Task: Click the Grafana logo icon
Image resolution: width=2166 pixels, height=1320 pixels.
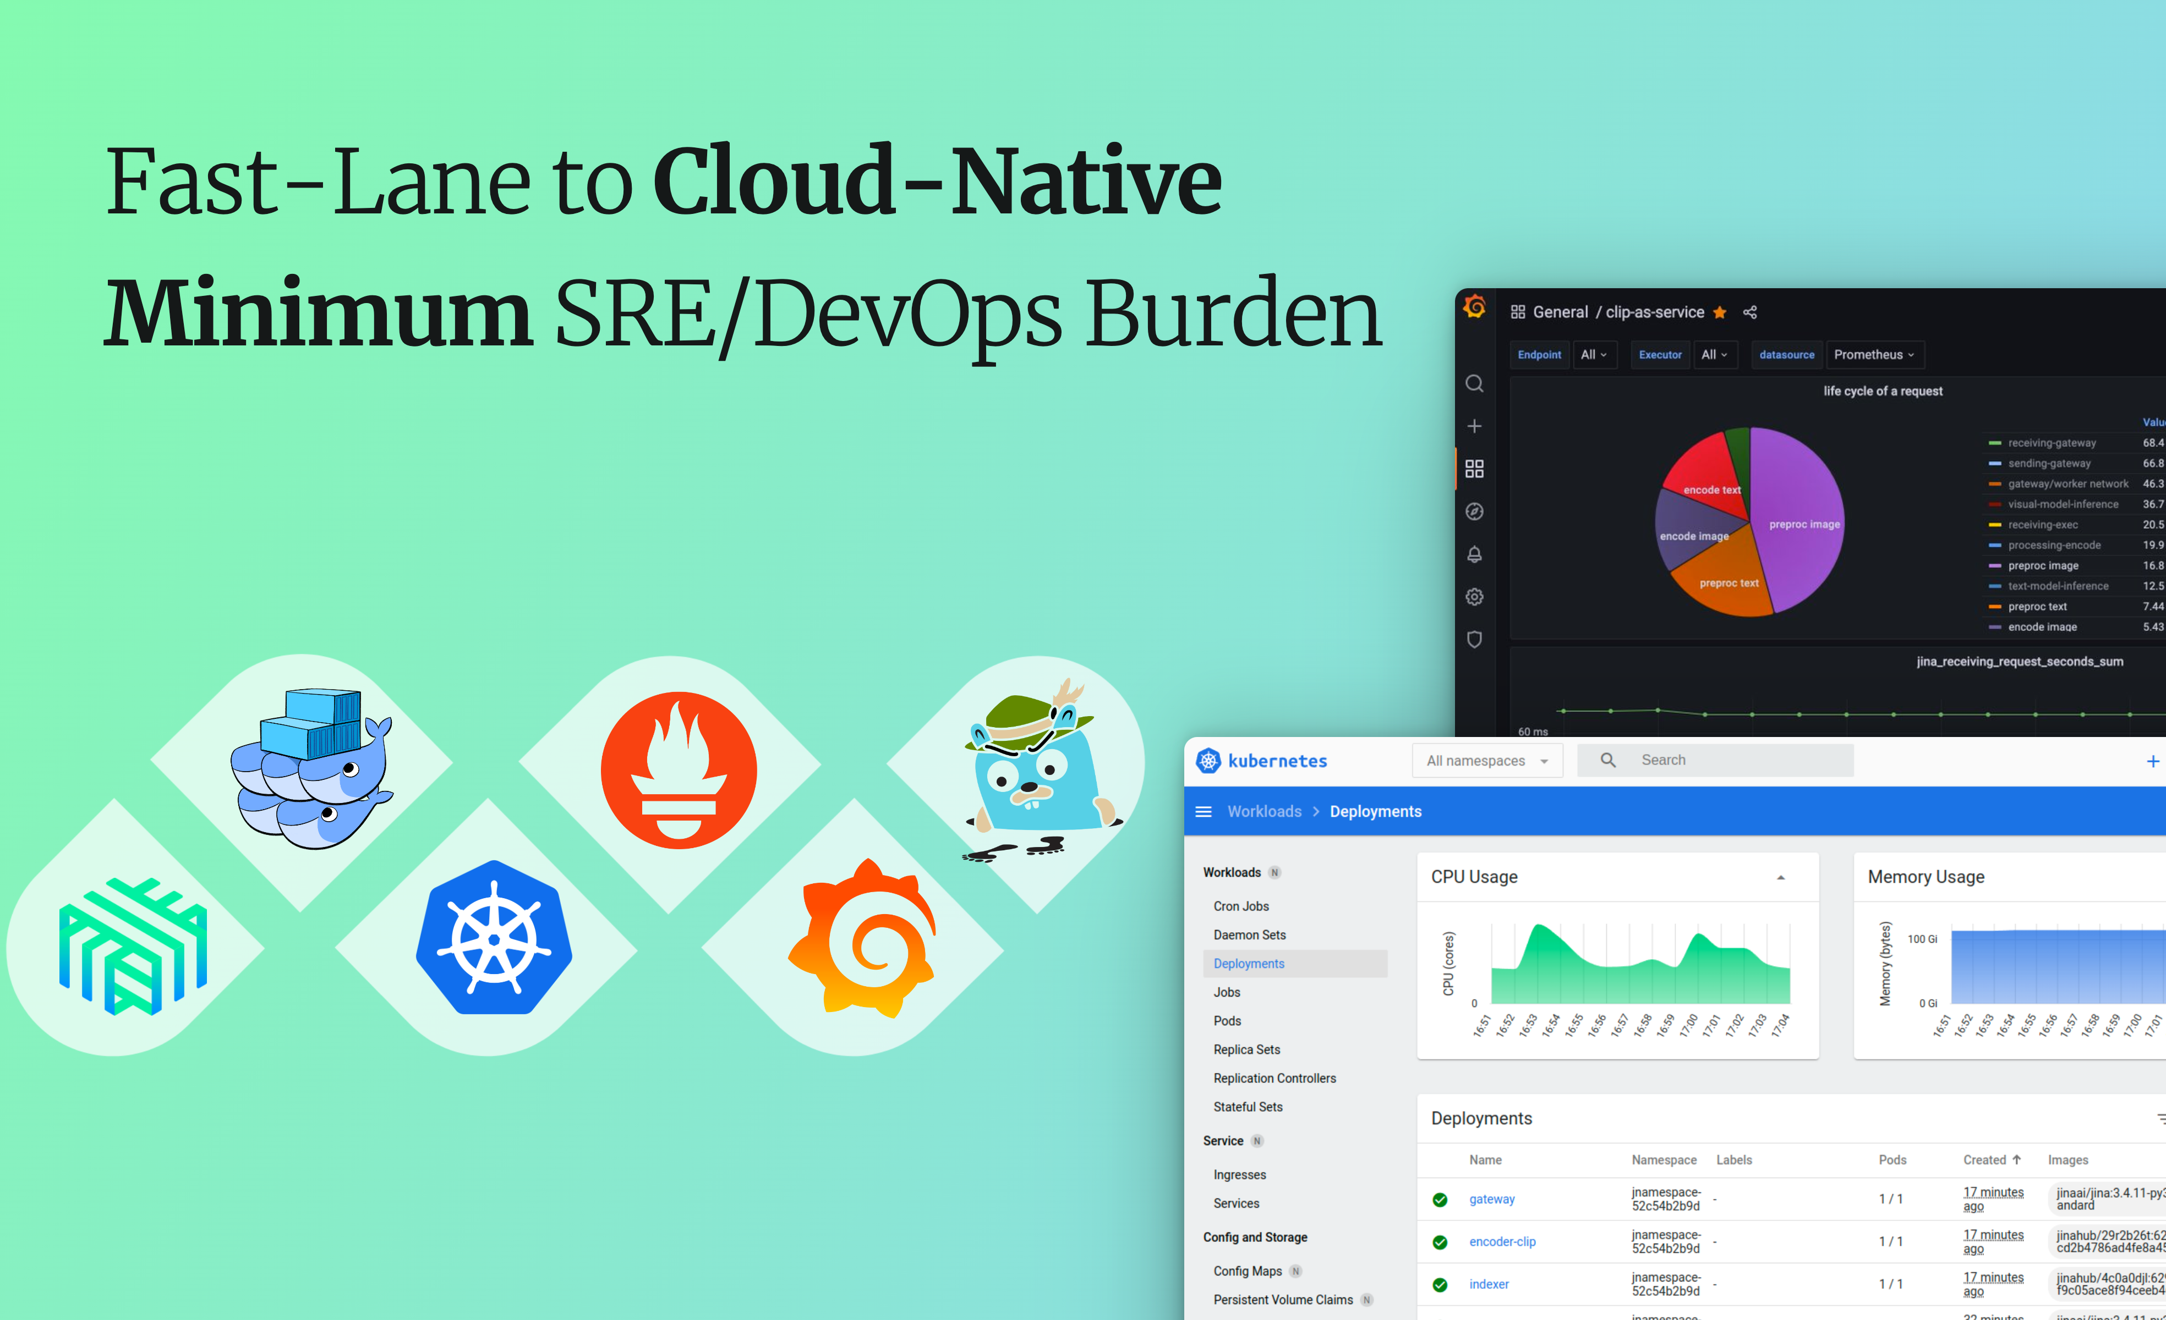Action: (1474, 307)
